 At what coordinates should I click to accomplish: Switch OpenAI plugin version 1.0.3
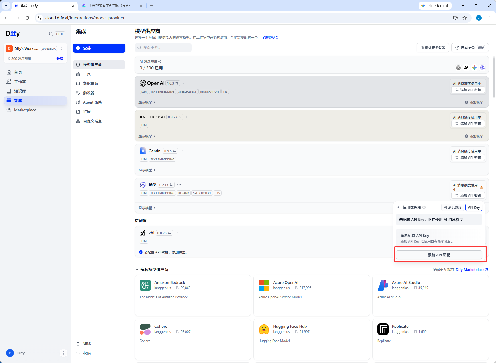[173, 83]
